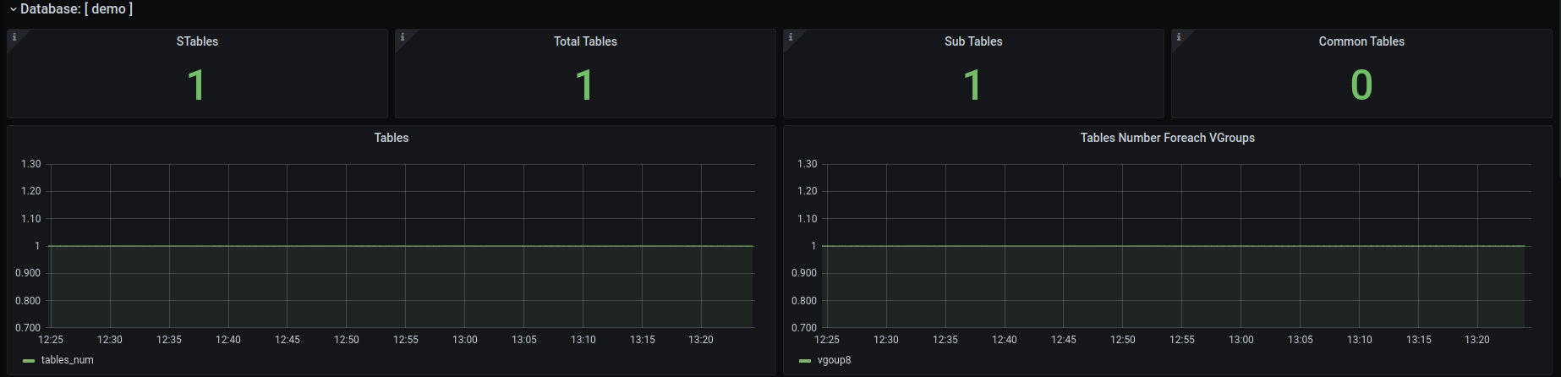Open the Common Tables panel title menu

coord(1361,41)
